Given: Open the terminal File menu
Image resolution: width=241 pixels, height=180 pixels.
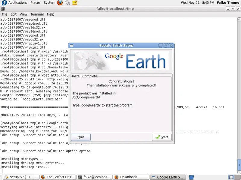Looking at the screenshot, I should click(x=5, y=14).
